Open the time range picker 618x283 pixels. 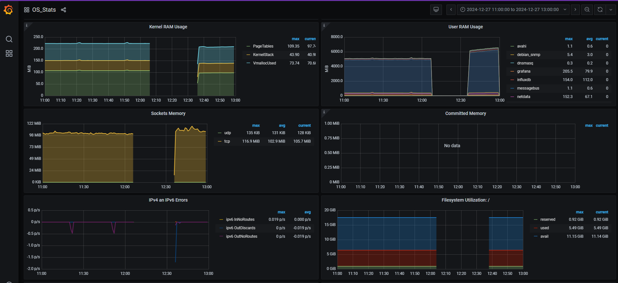pyautogui.click(x=513, y=9)
